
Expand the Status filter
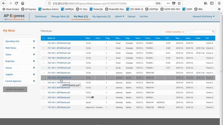[34, 55]
